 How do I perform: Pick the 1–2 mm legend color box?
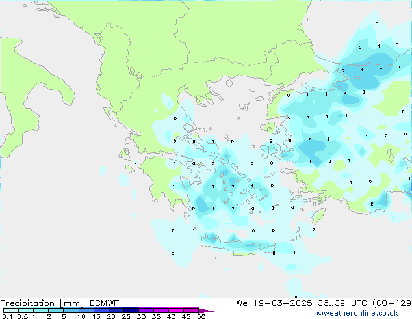[41, 311]
